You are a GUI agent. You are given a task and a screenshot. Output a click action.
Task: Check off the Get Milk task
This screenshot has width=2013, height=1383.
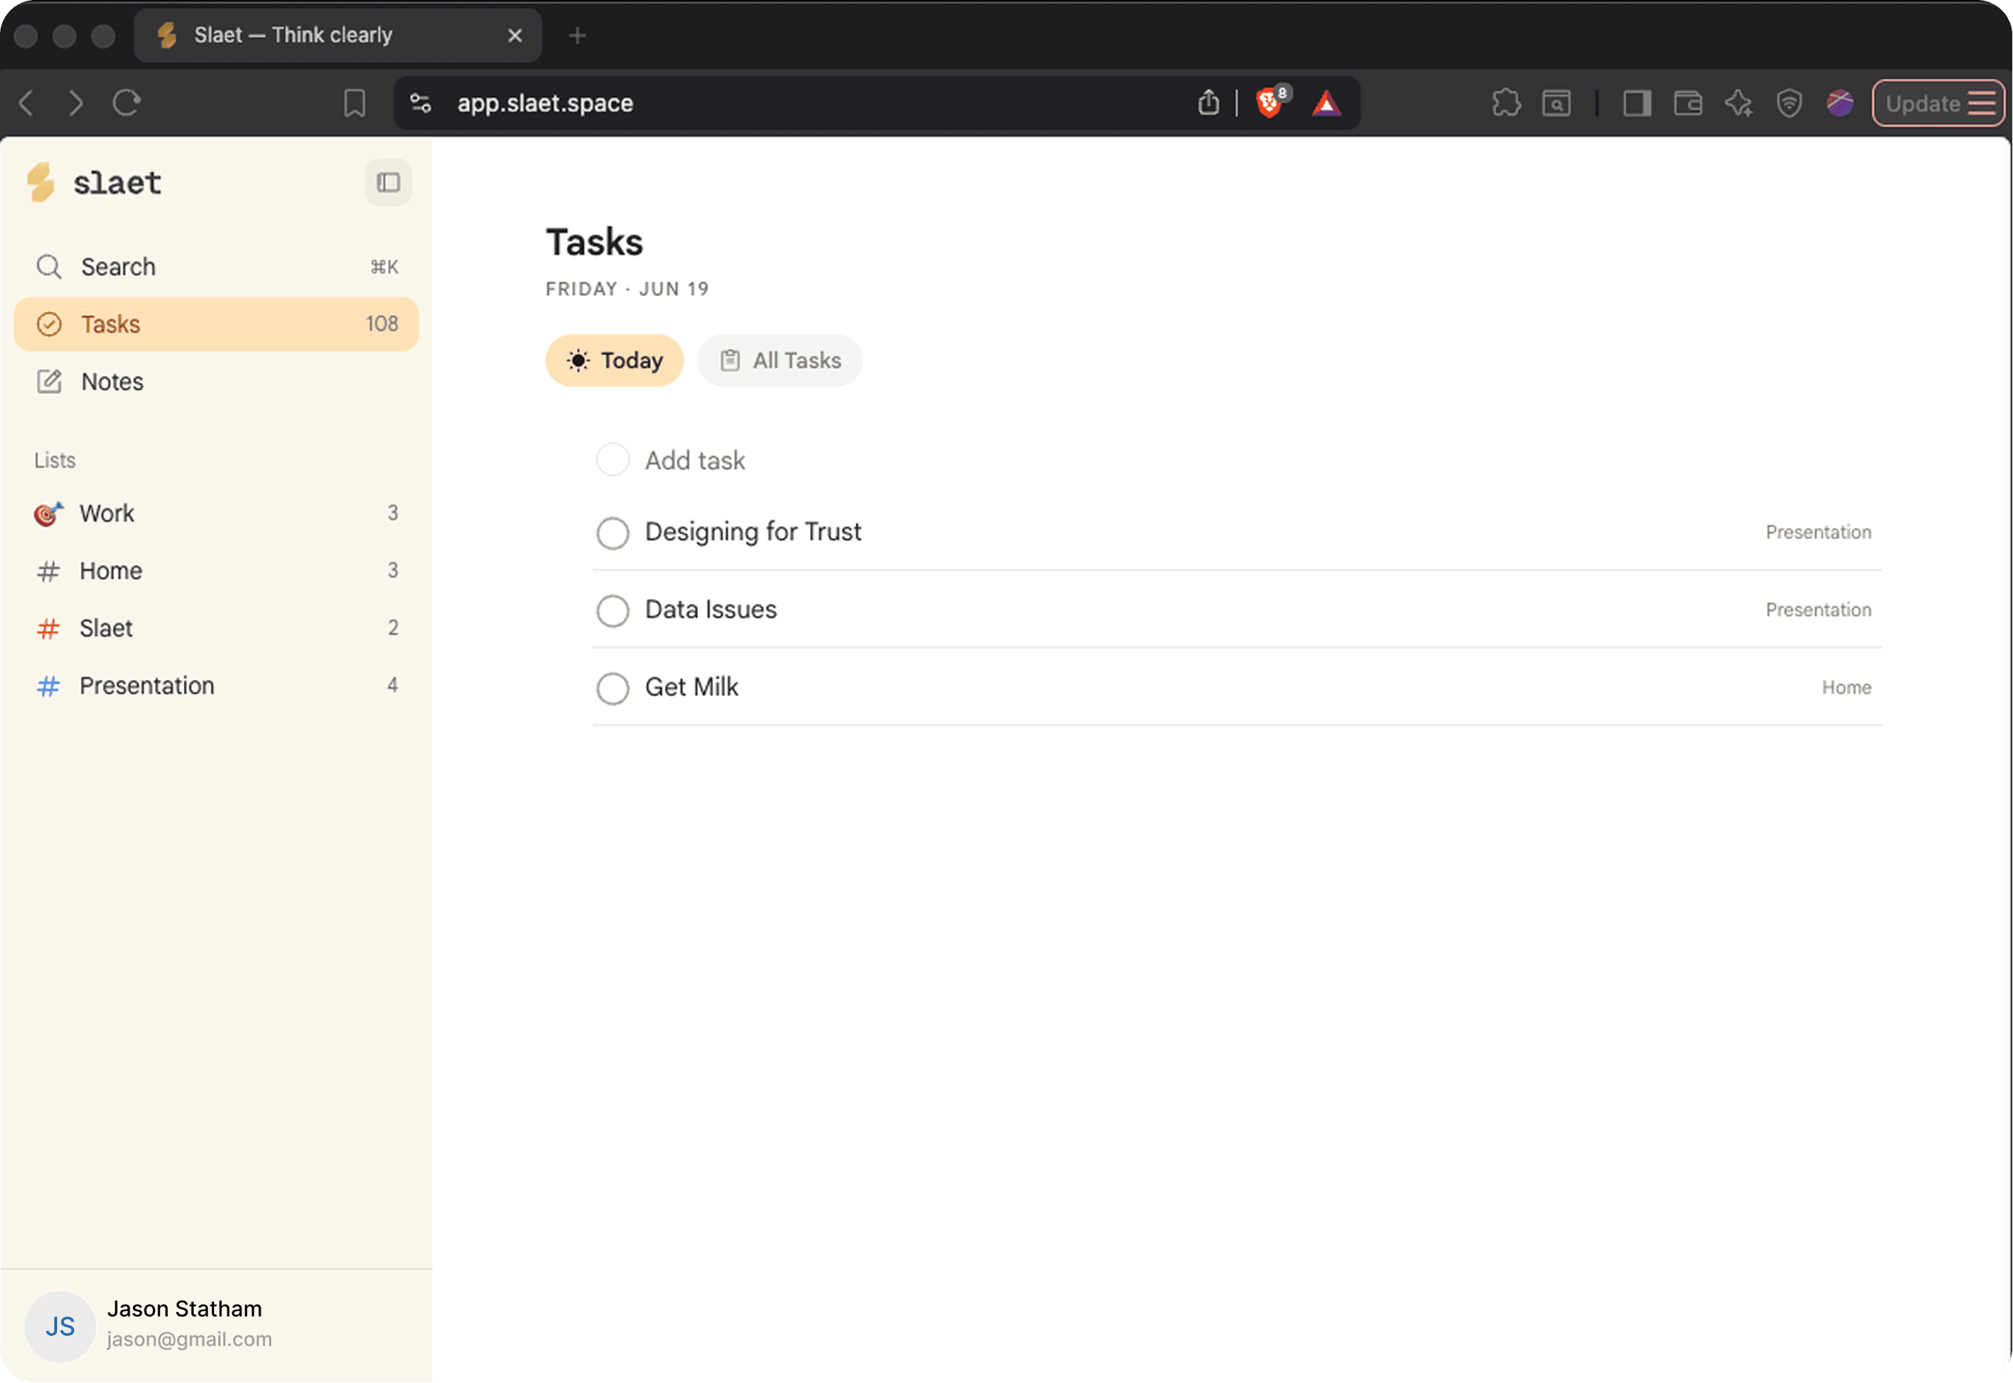612,689
